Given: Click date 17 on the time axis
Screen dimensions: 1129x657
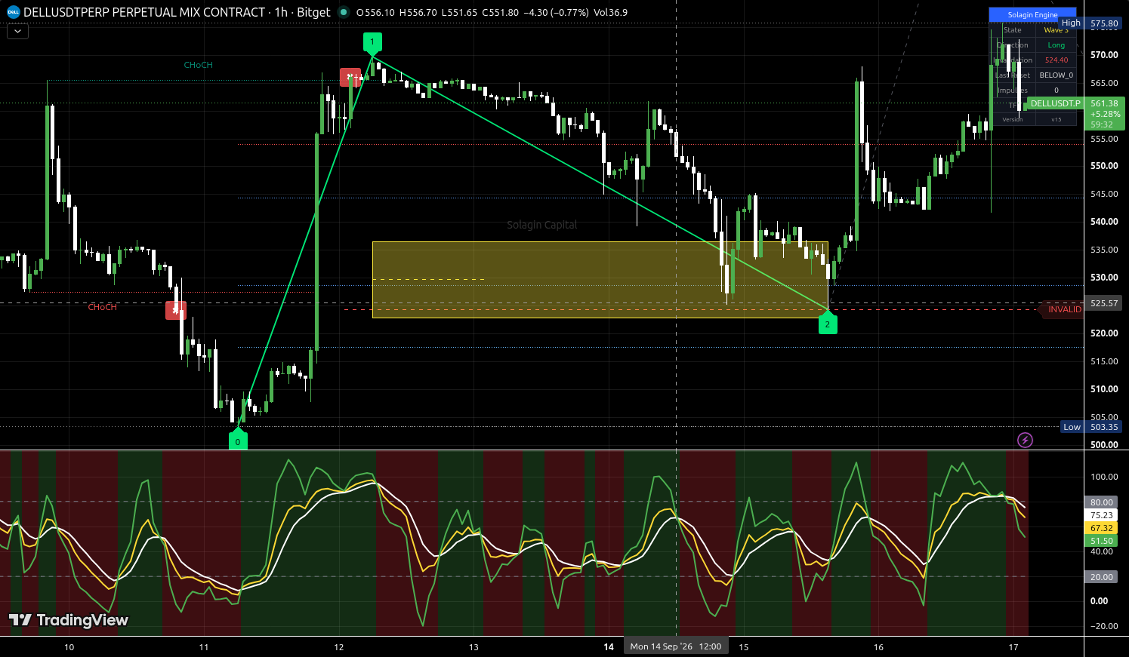Looking at the screenshot, I should click(1013, 647).
